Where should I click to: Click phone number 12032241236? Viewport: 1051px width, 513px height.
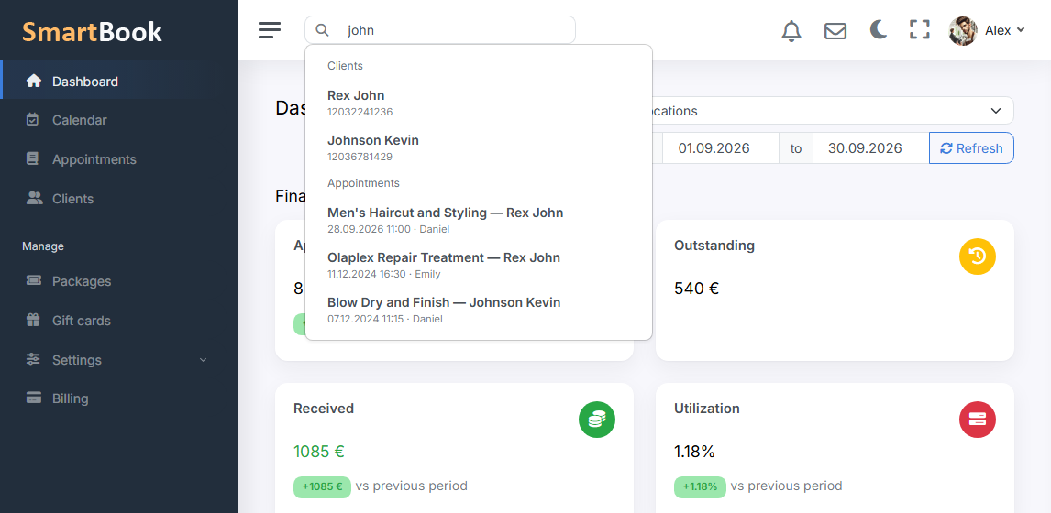[360, 112]
